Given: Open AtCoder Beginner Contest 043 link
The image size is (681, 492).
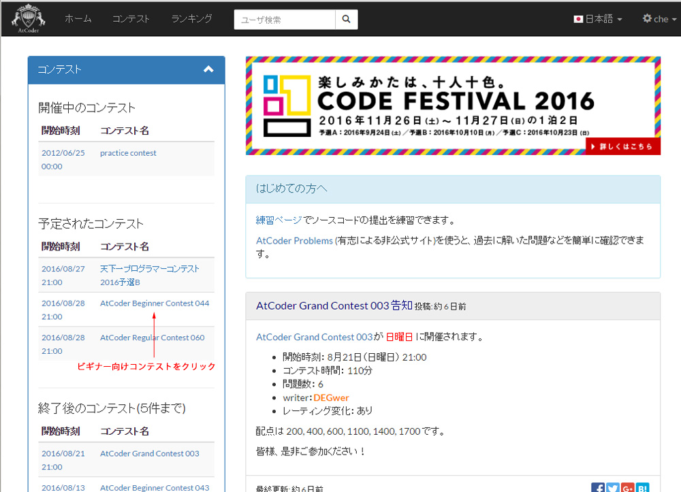Looking at the screenshot, I should coord(155,488).
